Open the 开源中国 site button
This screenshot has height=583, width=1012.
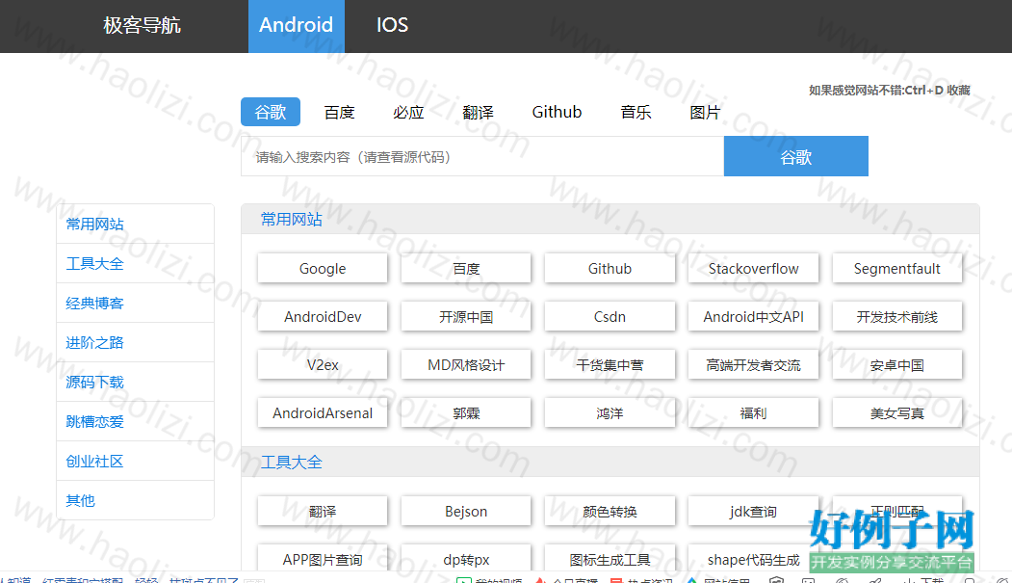pyautogui.click(x=466, y=316)
